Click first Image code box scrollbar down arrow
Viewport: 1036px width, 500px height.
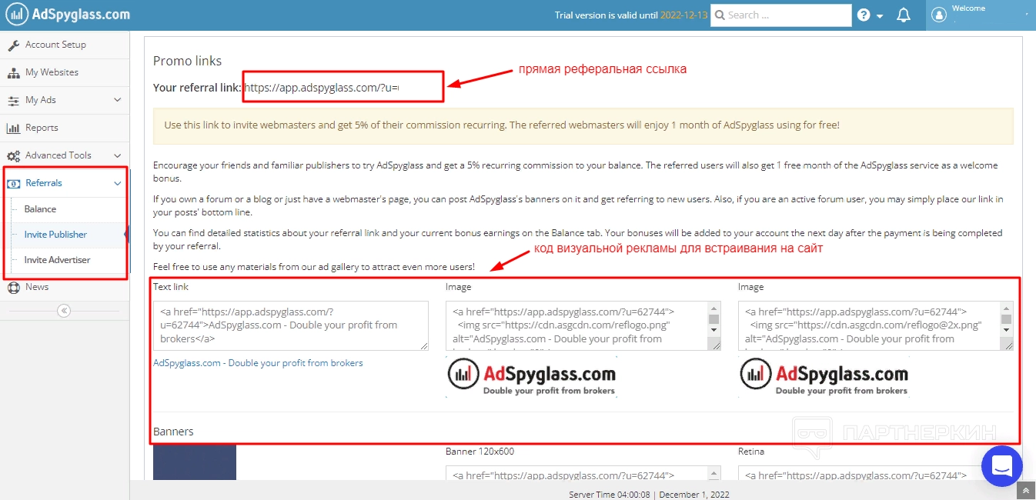[714, 331]
